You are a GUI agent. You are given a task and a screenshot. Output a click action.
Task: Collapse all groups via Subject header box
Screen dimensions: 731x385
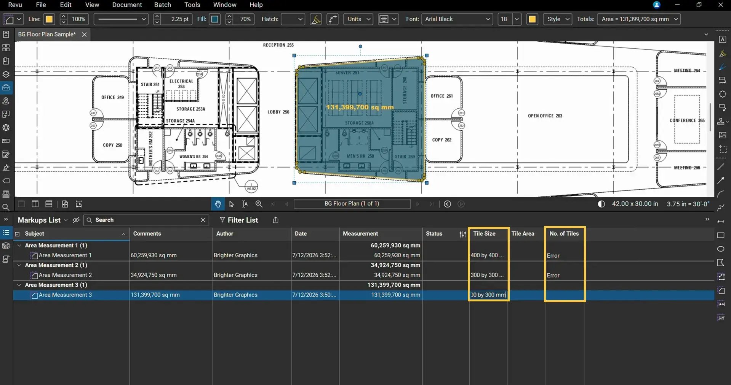click(x=17, y=234)
